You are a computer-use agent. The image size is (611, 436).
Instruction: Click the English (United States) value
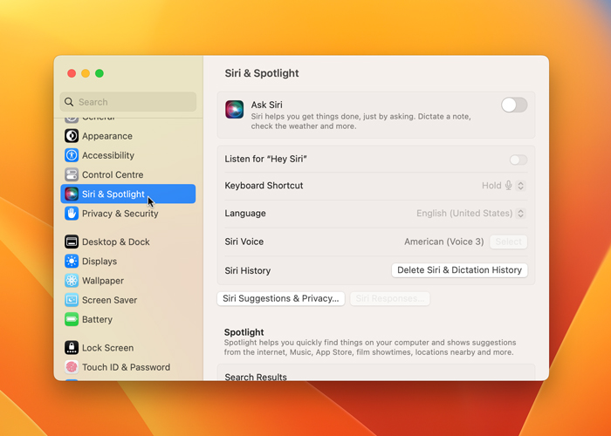pyautogui.click(x=464, y=214)
